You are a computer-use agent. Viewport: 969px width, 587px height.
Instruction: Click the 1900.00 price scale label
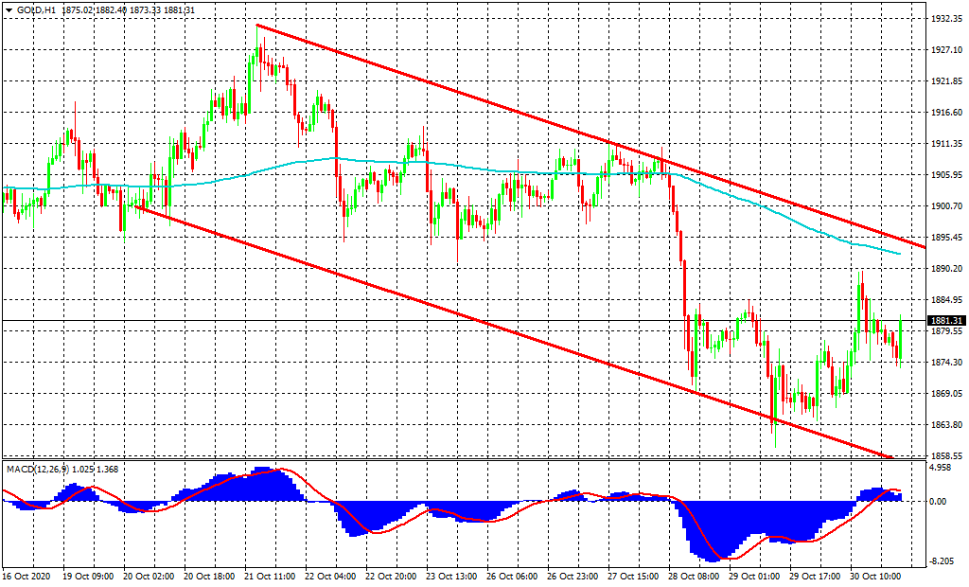947,206
